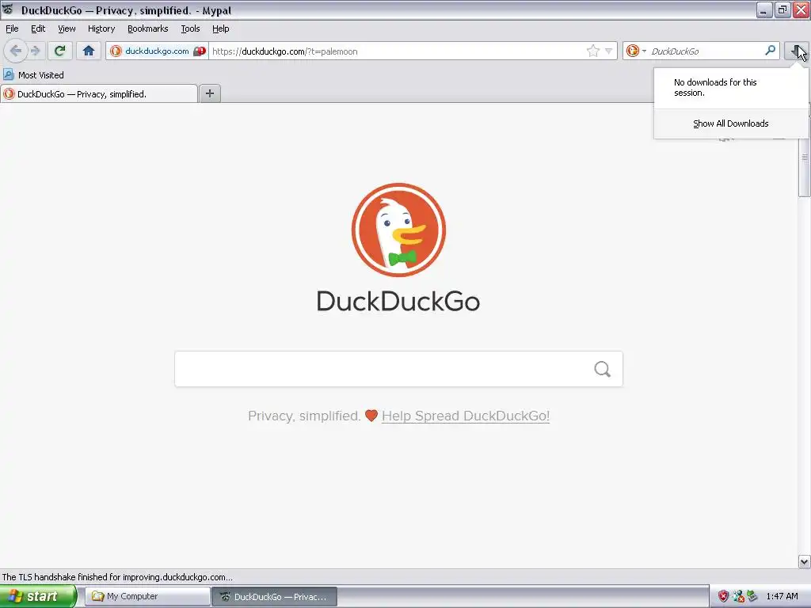Switch to My Computer in taskbar
Viewport: 811px width, 608px height.
click(147, 596)
